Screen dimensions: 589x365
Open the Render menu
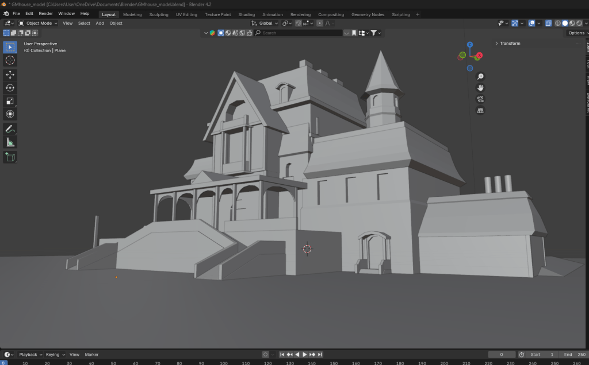(x=46, y=13)
